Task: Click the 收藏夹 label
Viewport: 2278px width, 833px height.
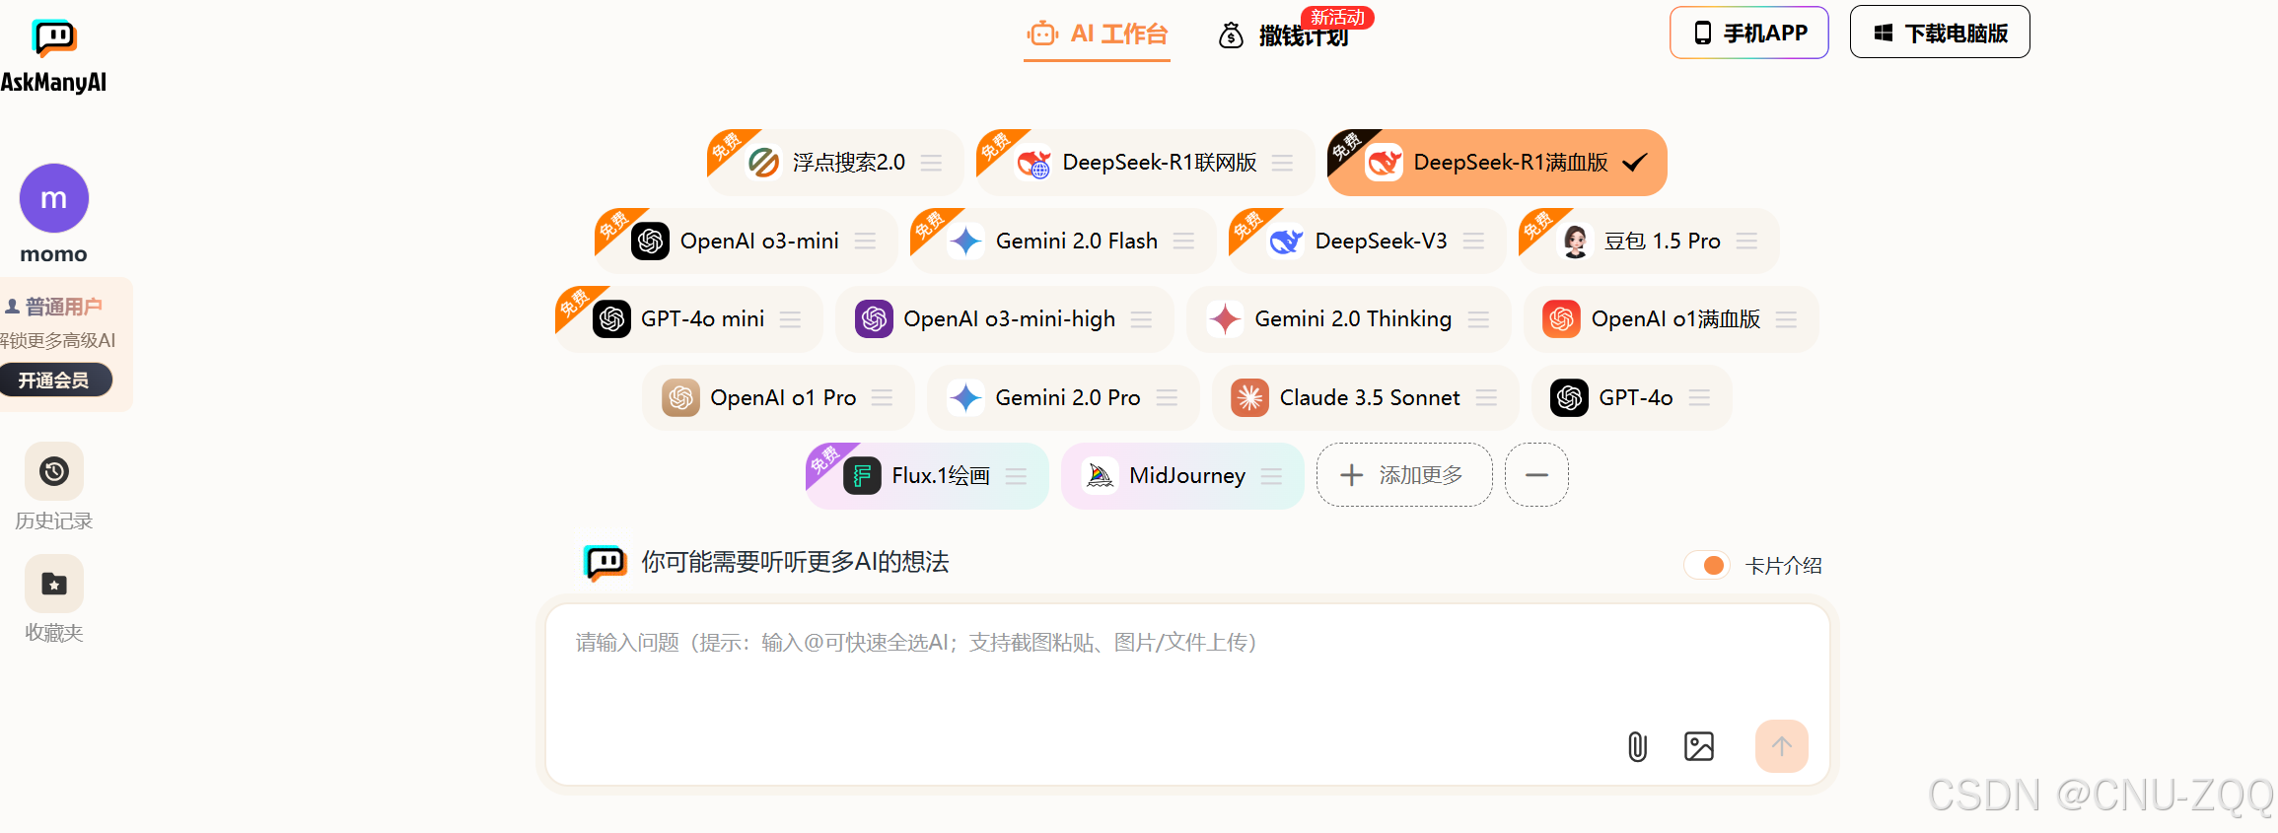Action: coord(54,633)
